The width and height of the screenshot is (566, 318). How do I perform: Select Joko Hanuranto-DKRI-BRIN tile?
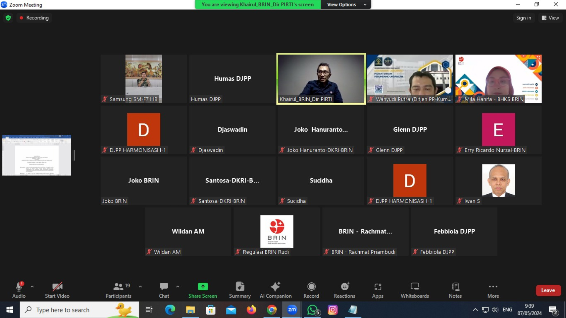[x=321, y=130]
